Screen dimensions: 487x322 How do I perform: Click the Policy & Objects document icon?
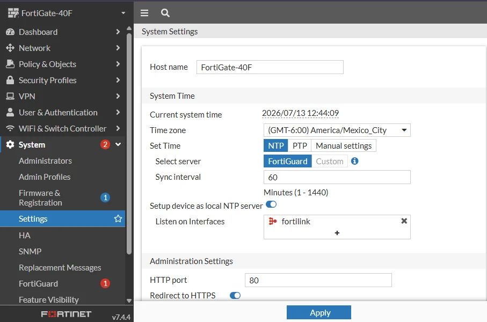point(10,64)
